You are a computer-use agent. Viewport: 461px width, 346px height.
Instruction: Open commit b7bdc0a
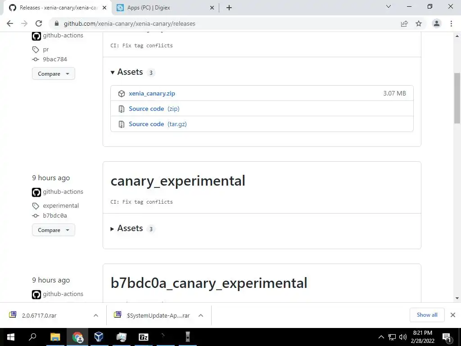pyautogui.click(x=55, y=215)
